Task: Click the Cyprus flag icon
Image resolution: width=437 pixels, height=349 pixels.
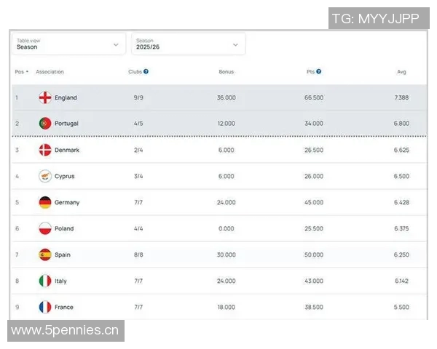Action: click(45, 176)
